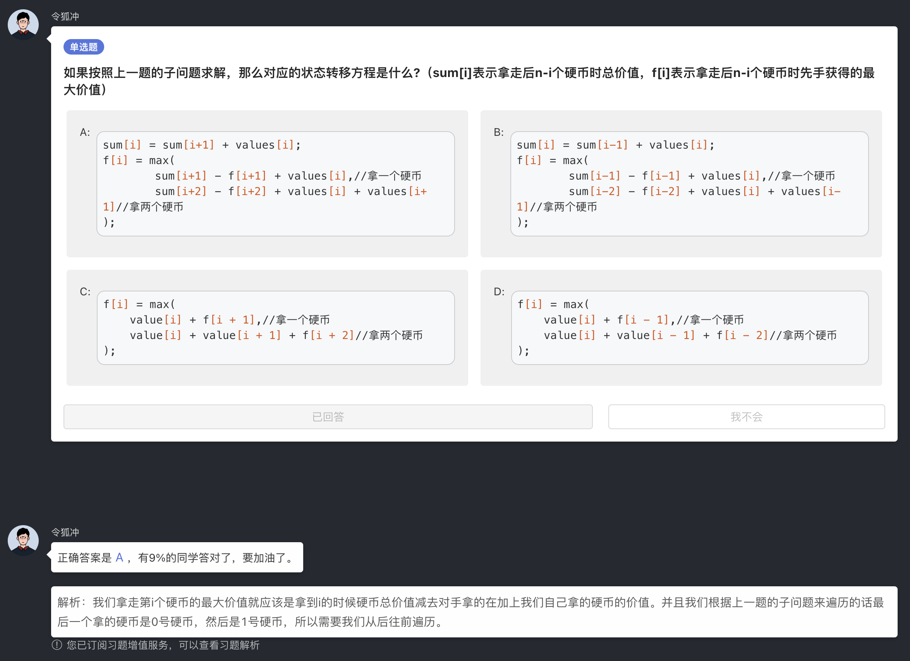Select the A: radio label for option A
Image resolution: width=910 pixels, height=661 pixels.
point(85,132)
